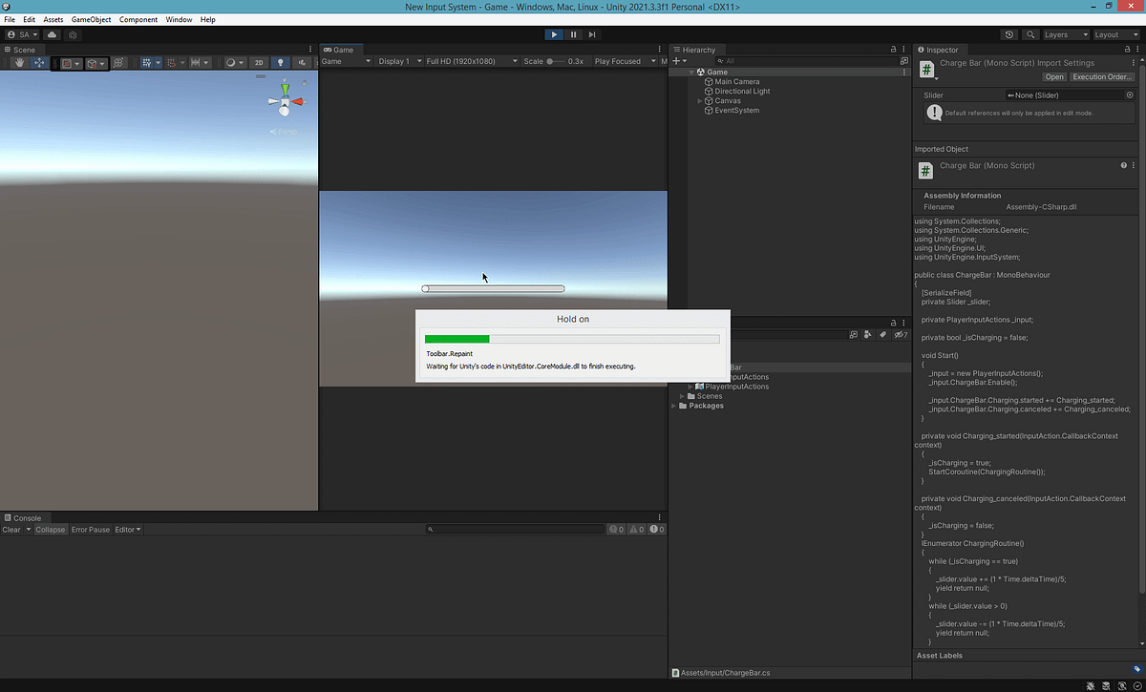The width and height of the screenshot is (1146, 692).
Task: Enable Error Pause in the Console
Action: click(x=91, y=529)
